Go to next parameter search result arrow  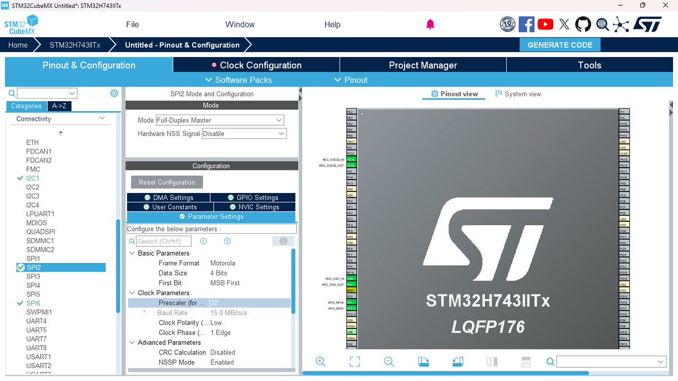tap(227, 241)
